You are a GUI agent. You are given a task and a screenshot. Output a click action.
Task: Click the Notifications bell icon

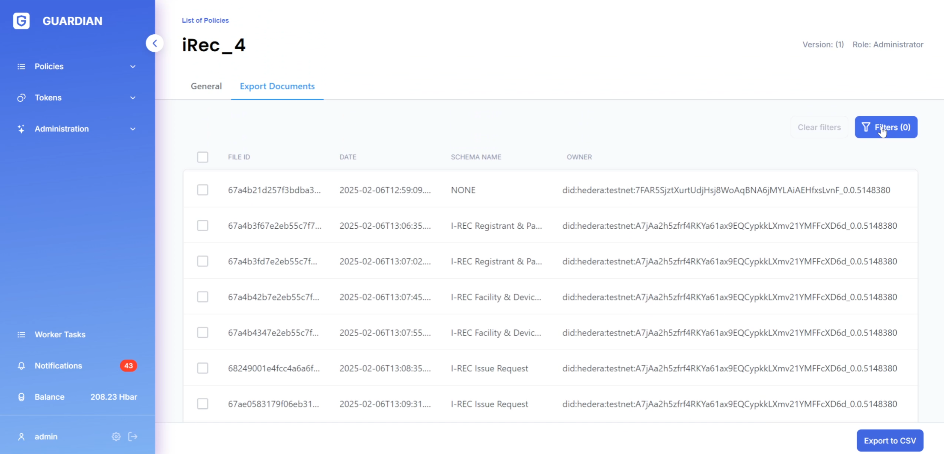point(21,366)
